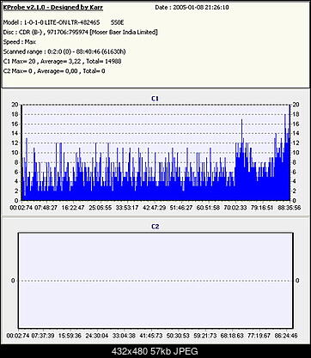
Task: Click the 15:59:36 time label
Action: pyautogui.click(x=70, y=336)
